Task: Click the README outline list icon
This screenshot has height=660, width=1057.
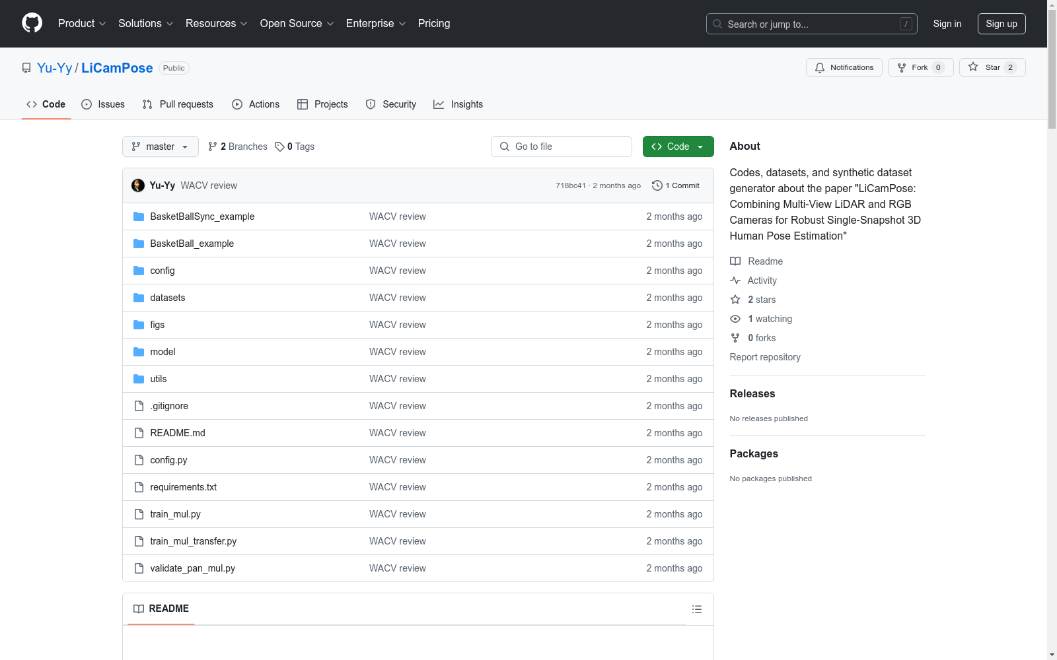Action: (697, 609)
